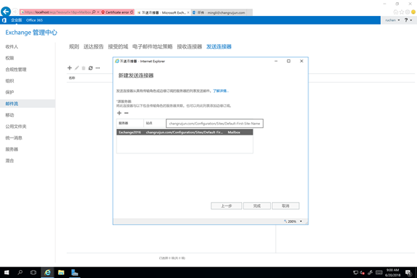The image size is (417, 278).
Task: Open 服务器 in the left navigation
Action: coord(12,150)
